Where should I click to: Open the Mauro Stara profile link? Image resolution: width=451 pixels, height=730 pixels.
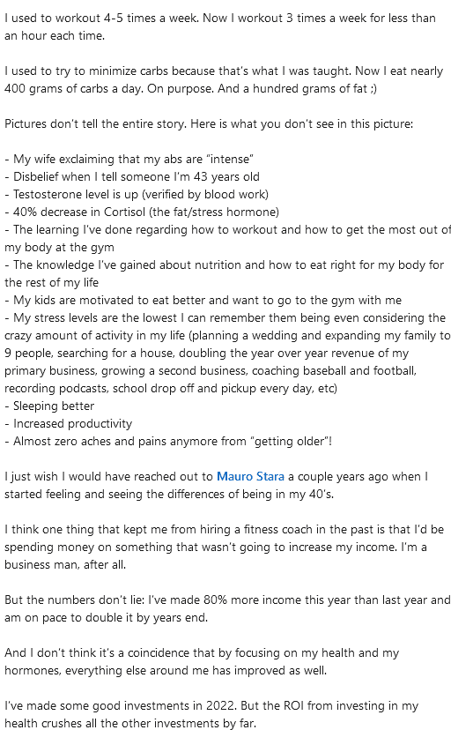(250, 477)
